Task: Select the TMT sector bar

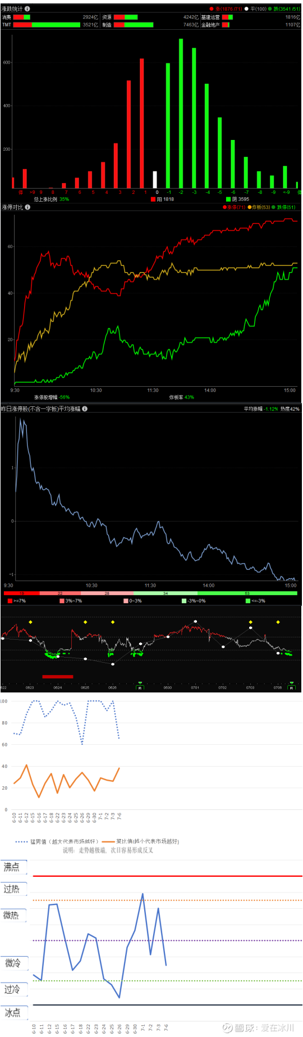Action: point(47,25)
